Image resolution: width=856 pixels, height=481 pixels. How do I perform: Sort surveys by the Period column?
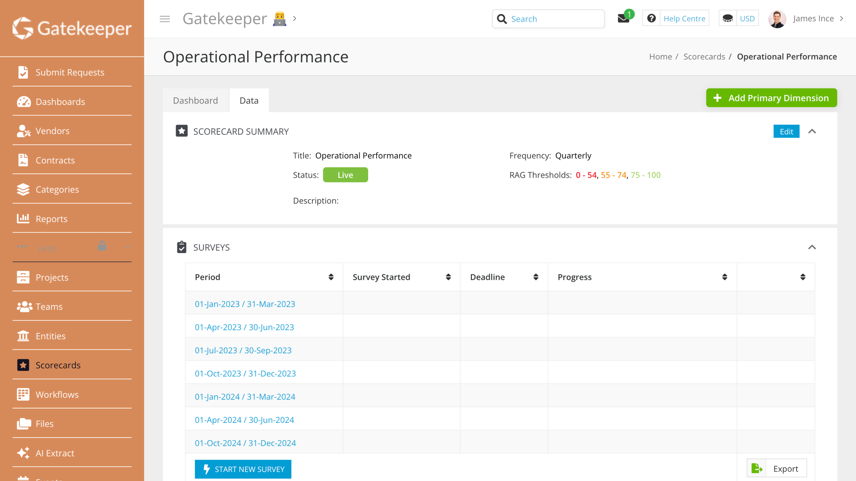pyautogui.click(x=331, y=277)
